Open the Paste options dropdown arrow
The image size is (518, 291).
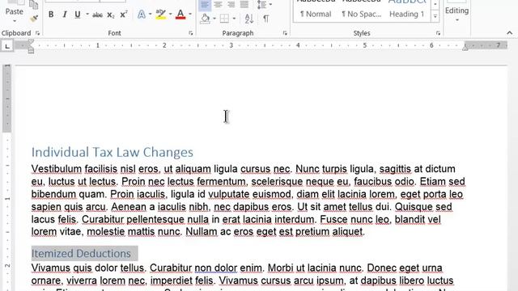15,21
